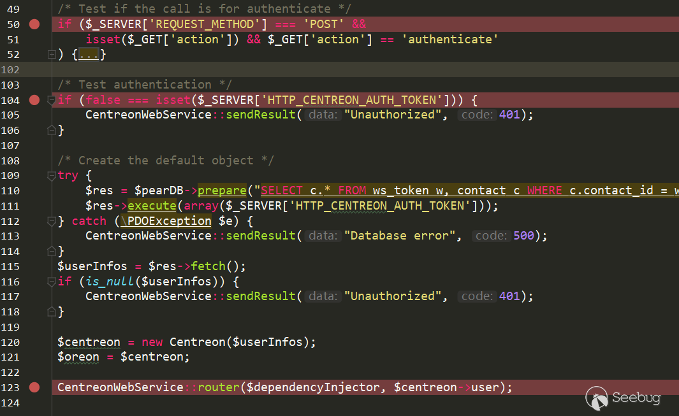Click the router method on line 123
The width and height of the screenshot is (679, 416).
click(x=218, y=387)
